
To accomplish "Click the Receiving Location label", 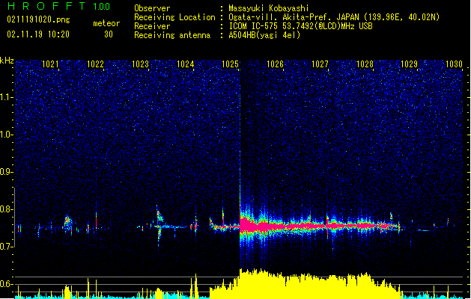I will [174, 17].
